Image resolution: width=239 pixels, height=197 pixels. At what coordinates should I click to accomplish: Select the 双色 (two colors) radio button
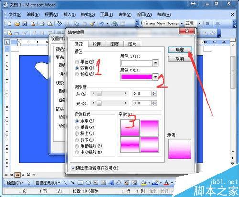coord(77,68)
